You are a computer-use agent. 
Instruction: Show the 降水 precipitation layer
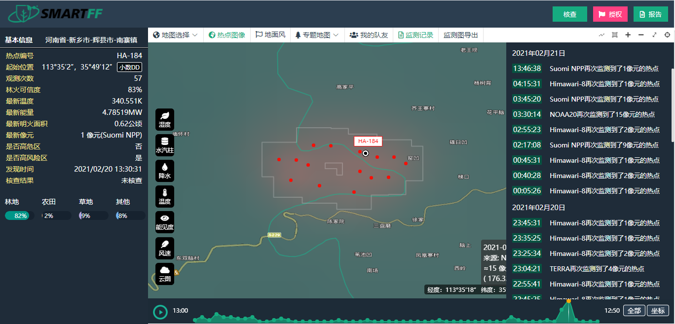[x=164, y=171]
